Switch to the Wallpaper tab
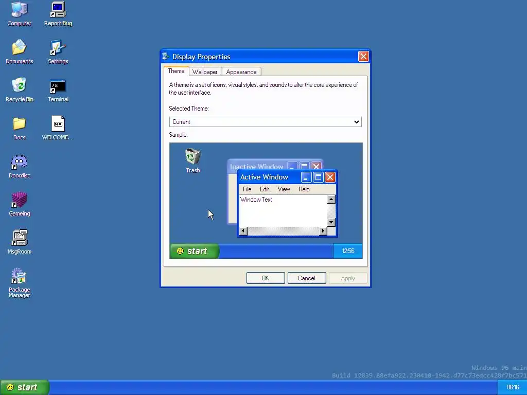527x395 pixels. (205, 72)
